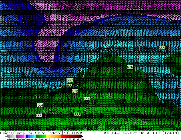Click the 560 contour label
Image resolution: width=181 pixels, height=140 pixels.
[x=70, y=80]
